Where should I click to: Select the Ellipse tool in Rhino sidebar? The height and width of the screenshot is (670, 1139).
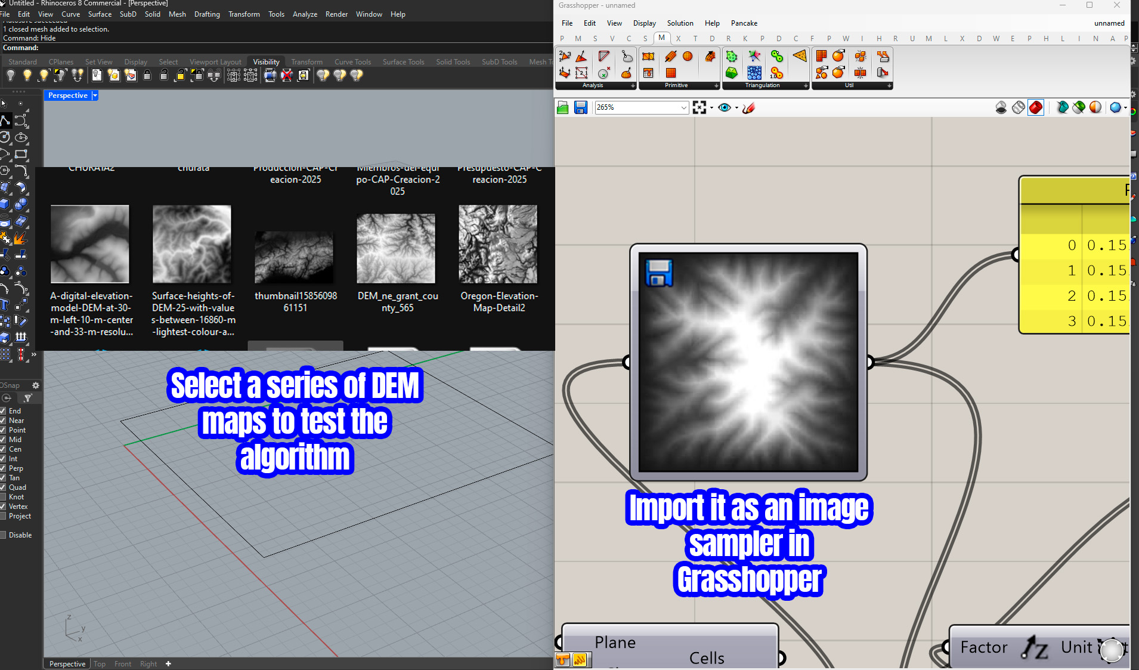pos(21,137)
